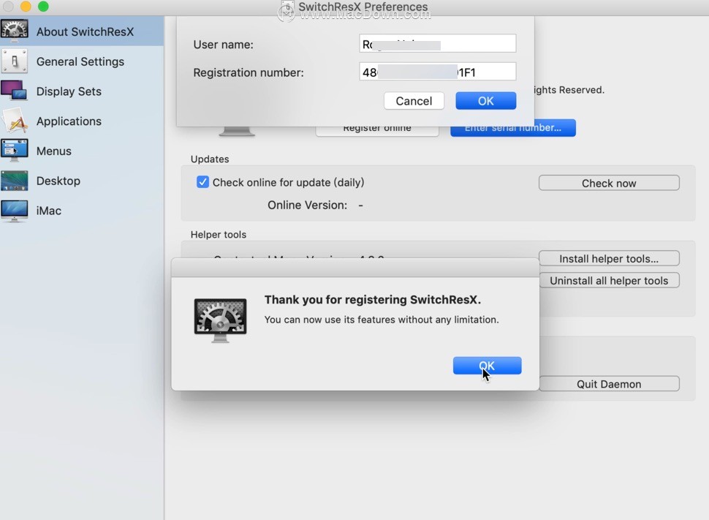This screenshot has height=520, width=709.
Task: Select iMac display entry
Action: pyautogui.click(x=82, y=211)
